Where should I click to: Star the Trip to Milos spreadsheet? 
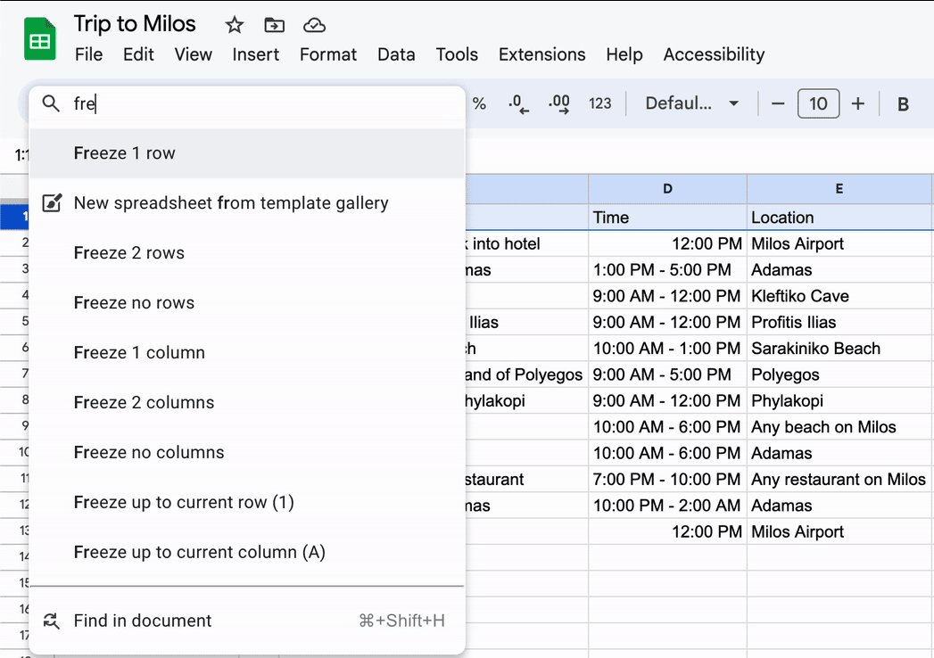coord(234,25)
